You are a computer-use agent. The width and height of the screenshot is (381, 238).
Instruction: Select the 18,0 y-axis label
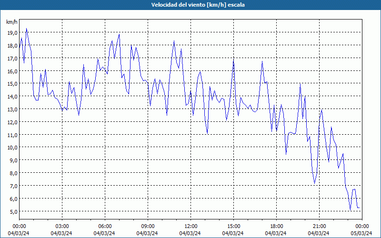click(12, 45)
